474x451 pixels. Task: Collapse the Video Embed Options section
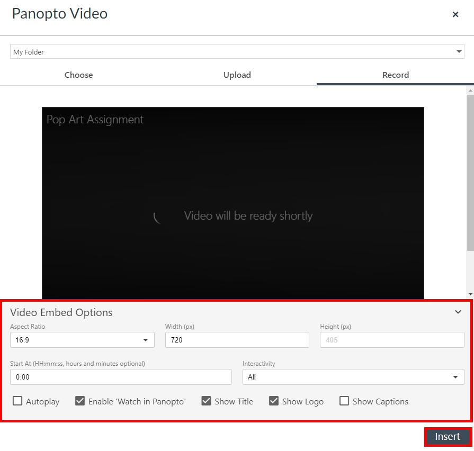point(458,312)
